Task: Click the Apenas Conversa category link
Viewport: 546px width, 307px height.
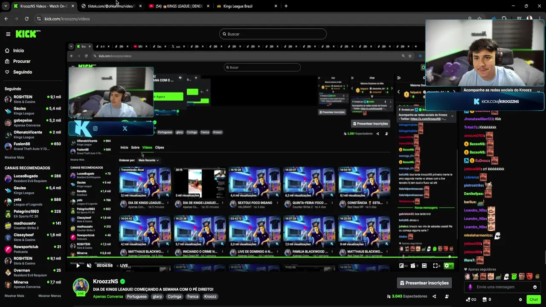Action: point(108,296)
